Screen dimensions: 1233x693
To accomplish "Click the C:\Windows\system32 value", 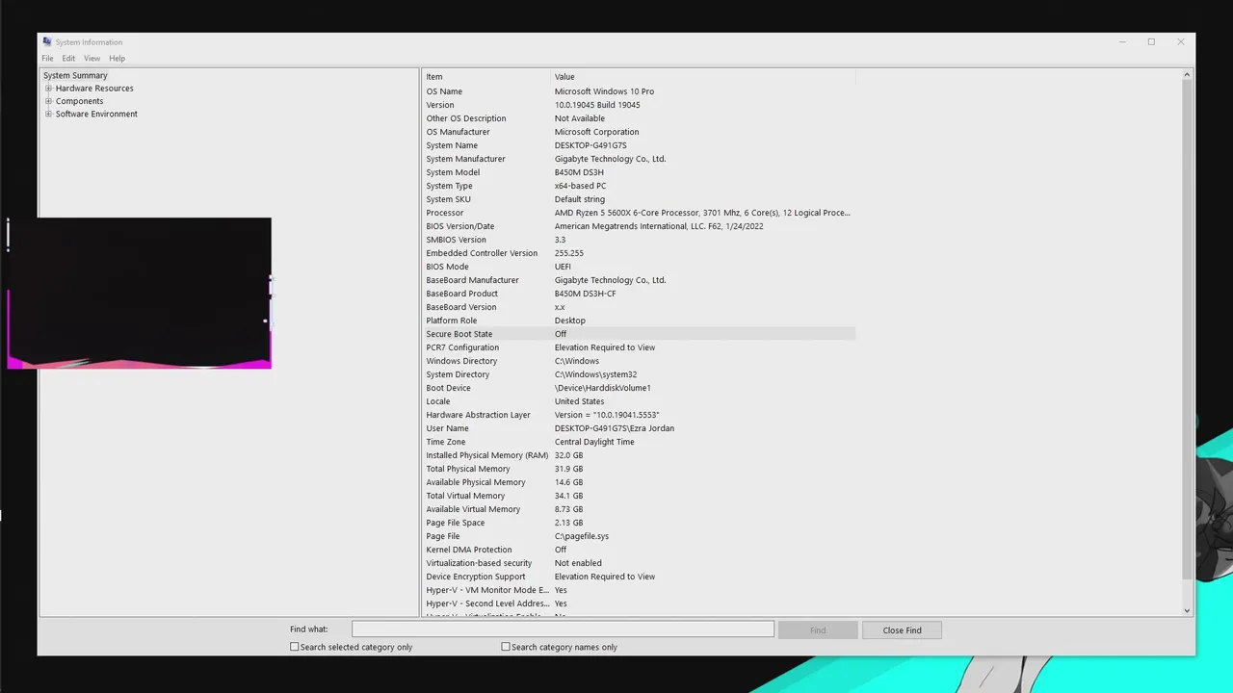I will (x=595, y=374).
